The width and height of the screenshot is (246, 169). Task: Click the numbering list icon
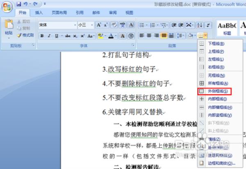153,25
